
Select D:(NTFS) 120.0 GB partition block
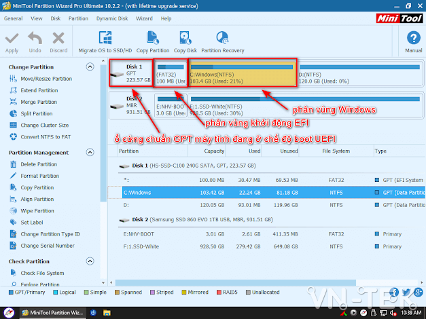(x=359, y=73)
